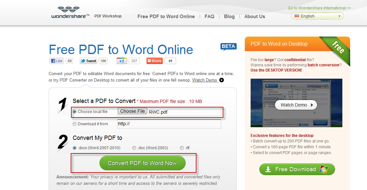This screenshot has height=190, width=367.
Task: Open the English language dropdown
Action: click(x=317, y=16)
